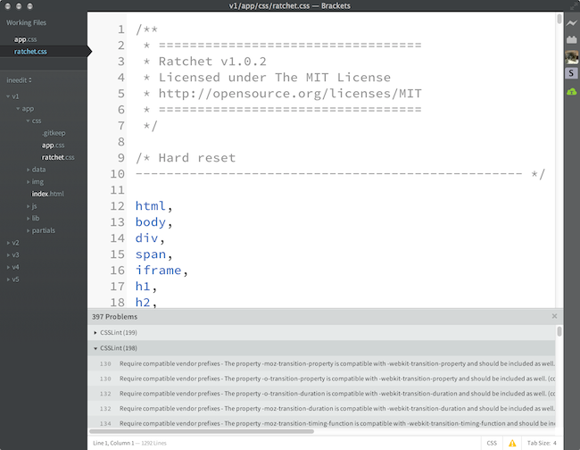Click the S extension icon in right toolbar
Image resolution: width=580 pixels, height=450 pixels.
tap(571, 73)
